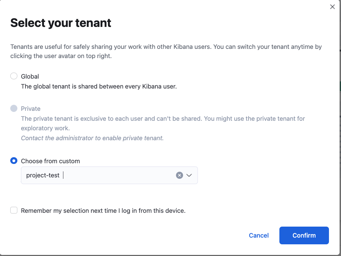Select the Choose from custom radio button
Screen dimensions: 341x256
[x=14, y=161]
